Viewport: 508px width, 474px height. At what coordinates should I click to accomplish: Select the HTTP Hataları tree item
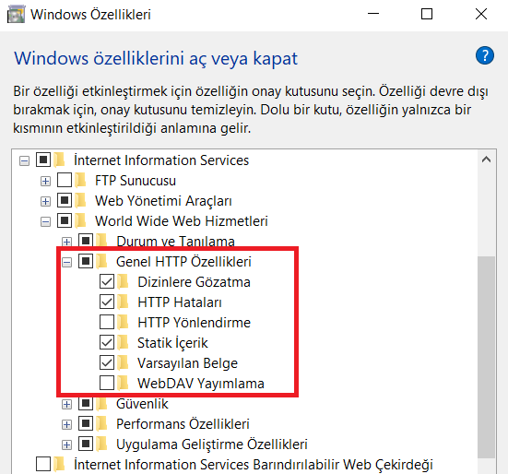coord(180,302)
